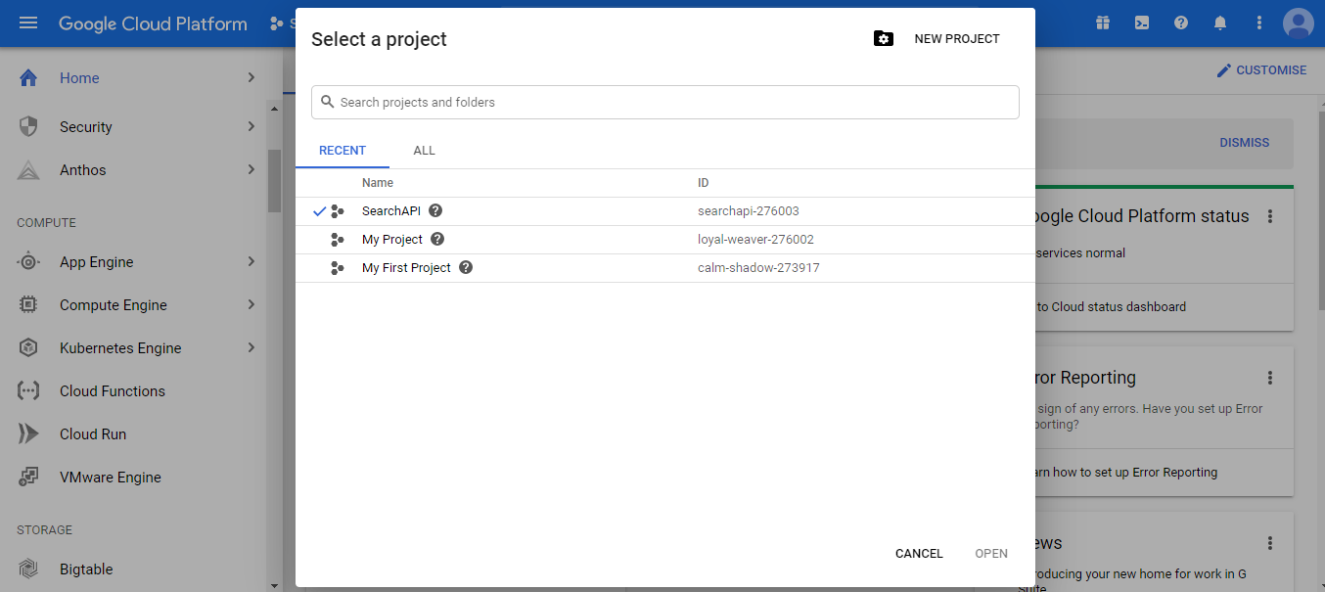The height and width of the screenshot is (592, 1325).
Task: Click the VMware Engine icon
Action: [x=28, y=478]
